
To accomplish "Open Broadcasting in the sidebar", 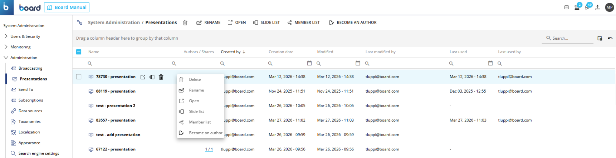I will 30,68.
